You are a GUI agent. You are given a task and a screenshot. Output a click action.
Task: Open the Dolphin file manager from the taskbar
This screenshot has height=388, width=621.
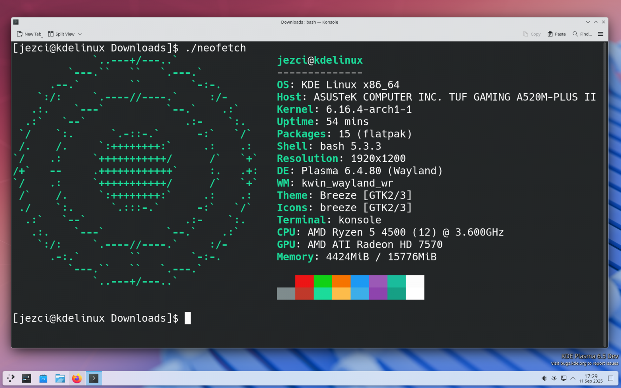pos(60,378)
